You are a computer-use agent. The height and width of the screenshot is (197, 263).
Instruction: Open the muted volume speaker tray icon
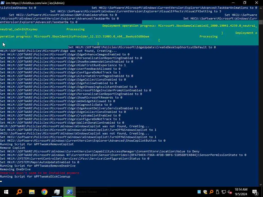tap(230, 192)
